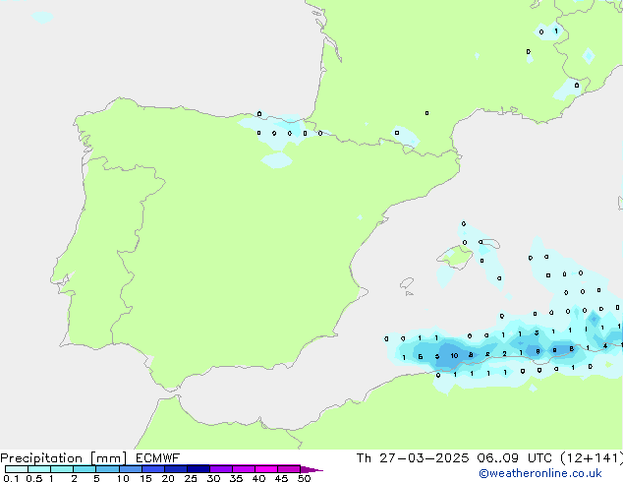Click the '4' precipitation value on the map

point(605,346)
